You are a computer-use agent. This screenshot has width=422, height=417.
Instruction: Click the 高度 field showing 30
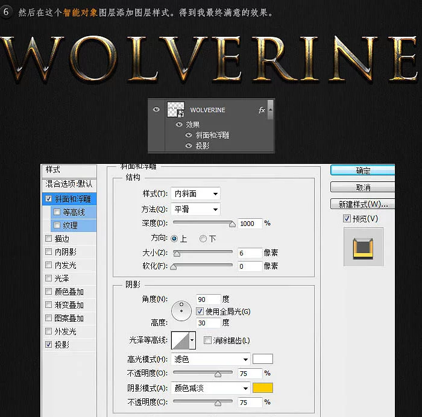tap(209, 322)
